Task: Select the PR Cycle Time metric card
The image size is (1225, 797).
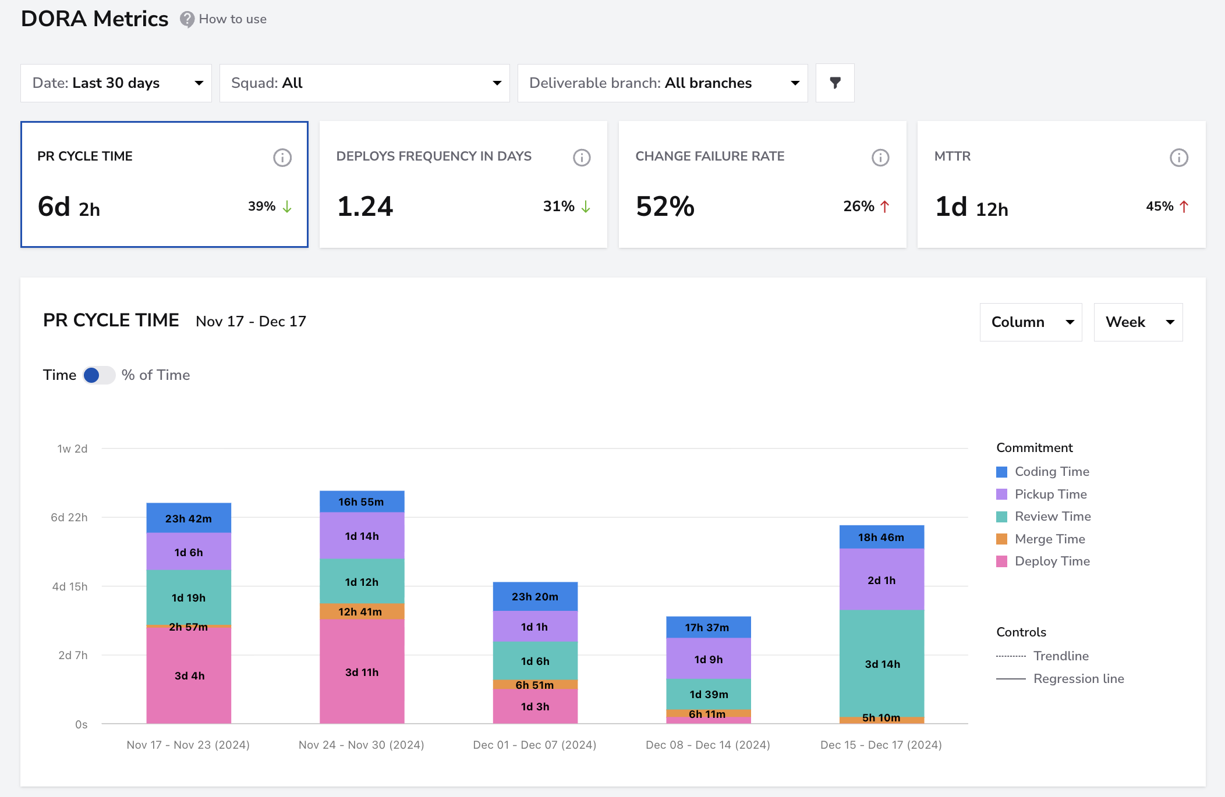Action: 164,184
